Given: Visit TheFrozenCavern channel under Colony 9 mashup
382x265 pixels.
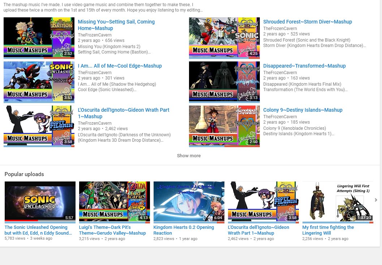Looking at the screenshot, I should click(280, 116).
